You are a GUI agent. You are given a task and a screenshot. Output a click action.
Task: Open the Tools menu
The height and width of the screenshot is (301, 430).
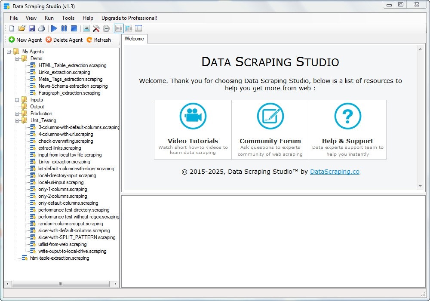(68, 18)
